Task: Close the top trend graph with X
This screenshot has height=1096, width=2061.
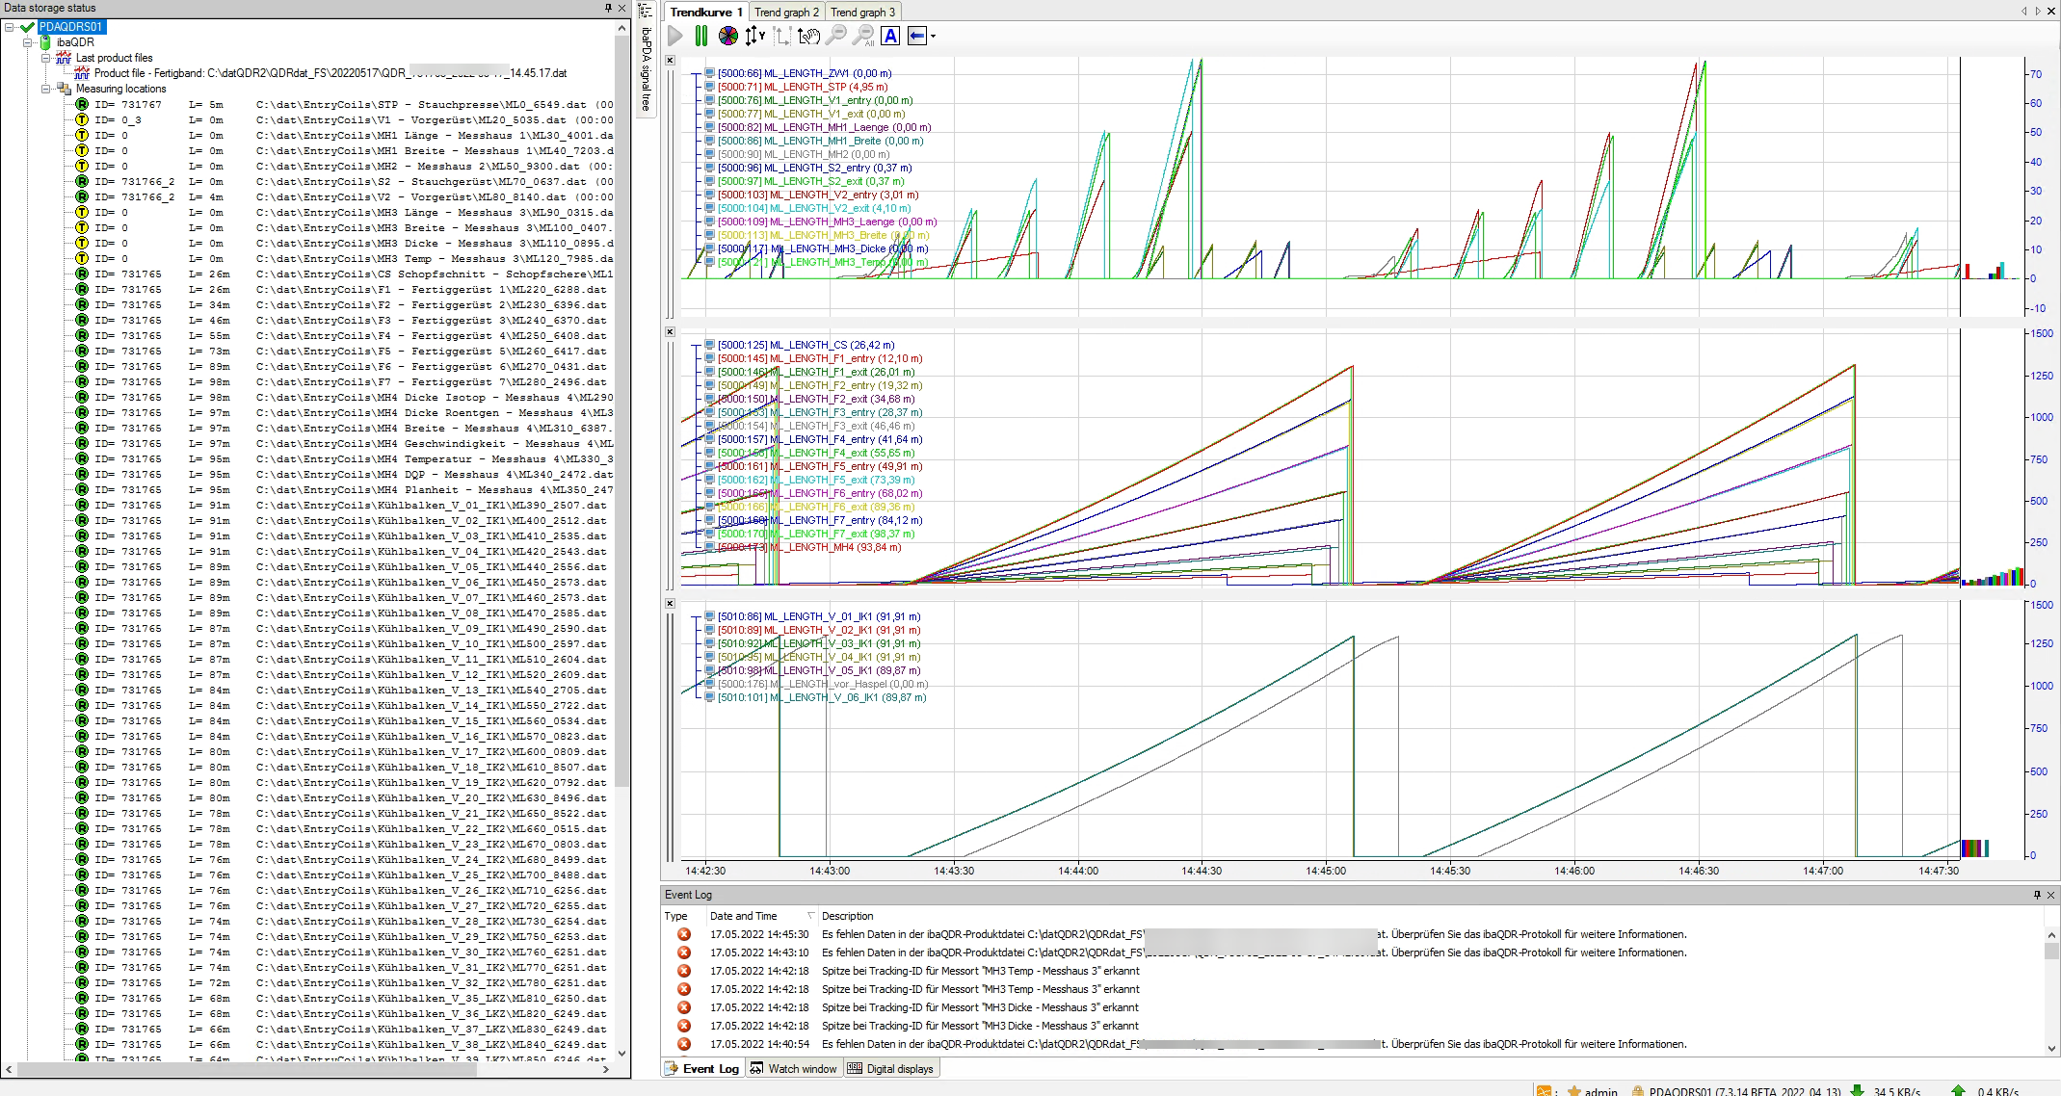Action: click(671, 61)
